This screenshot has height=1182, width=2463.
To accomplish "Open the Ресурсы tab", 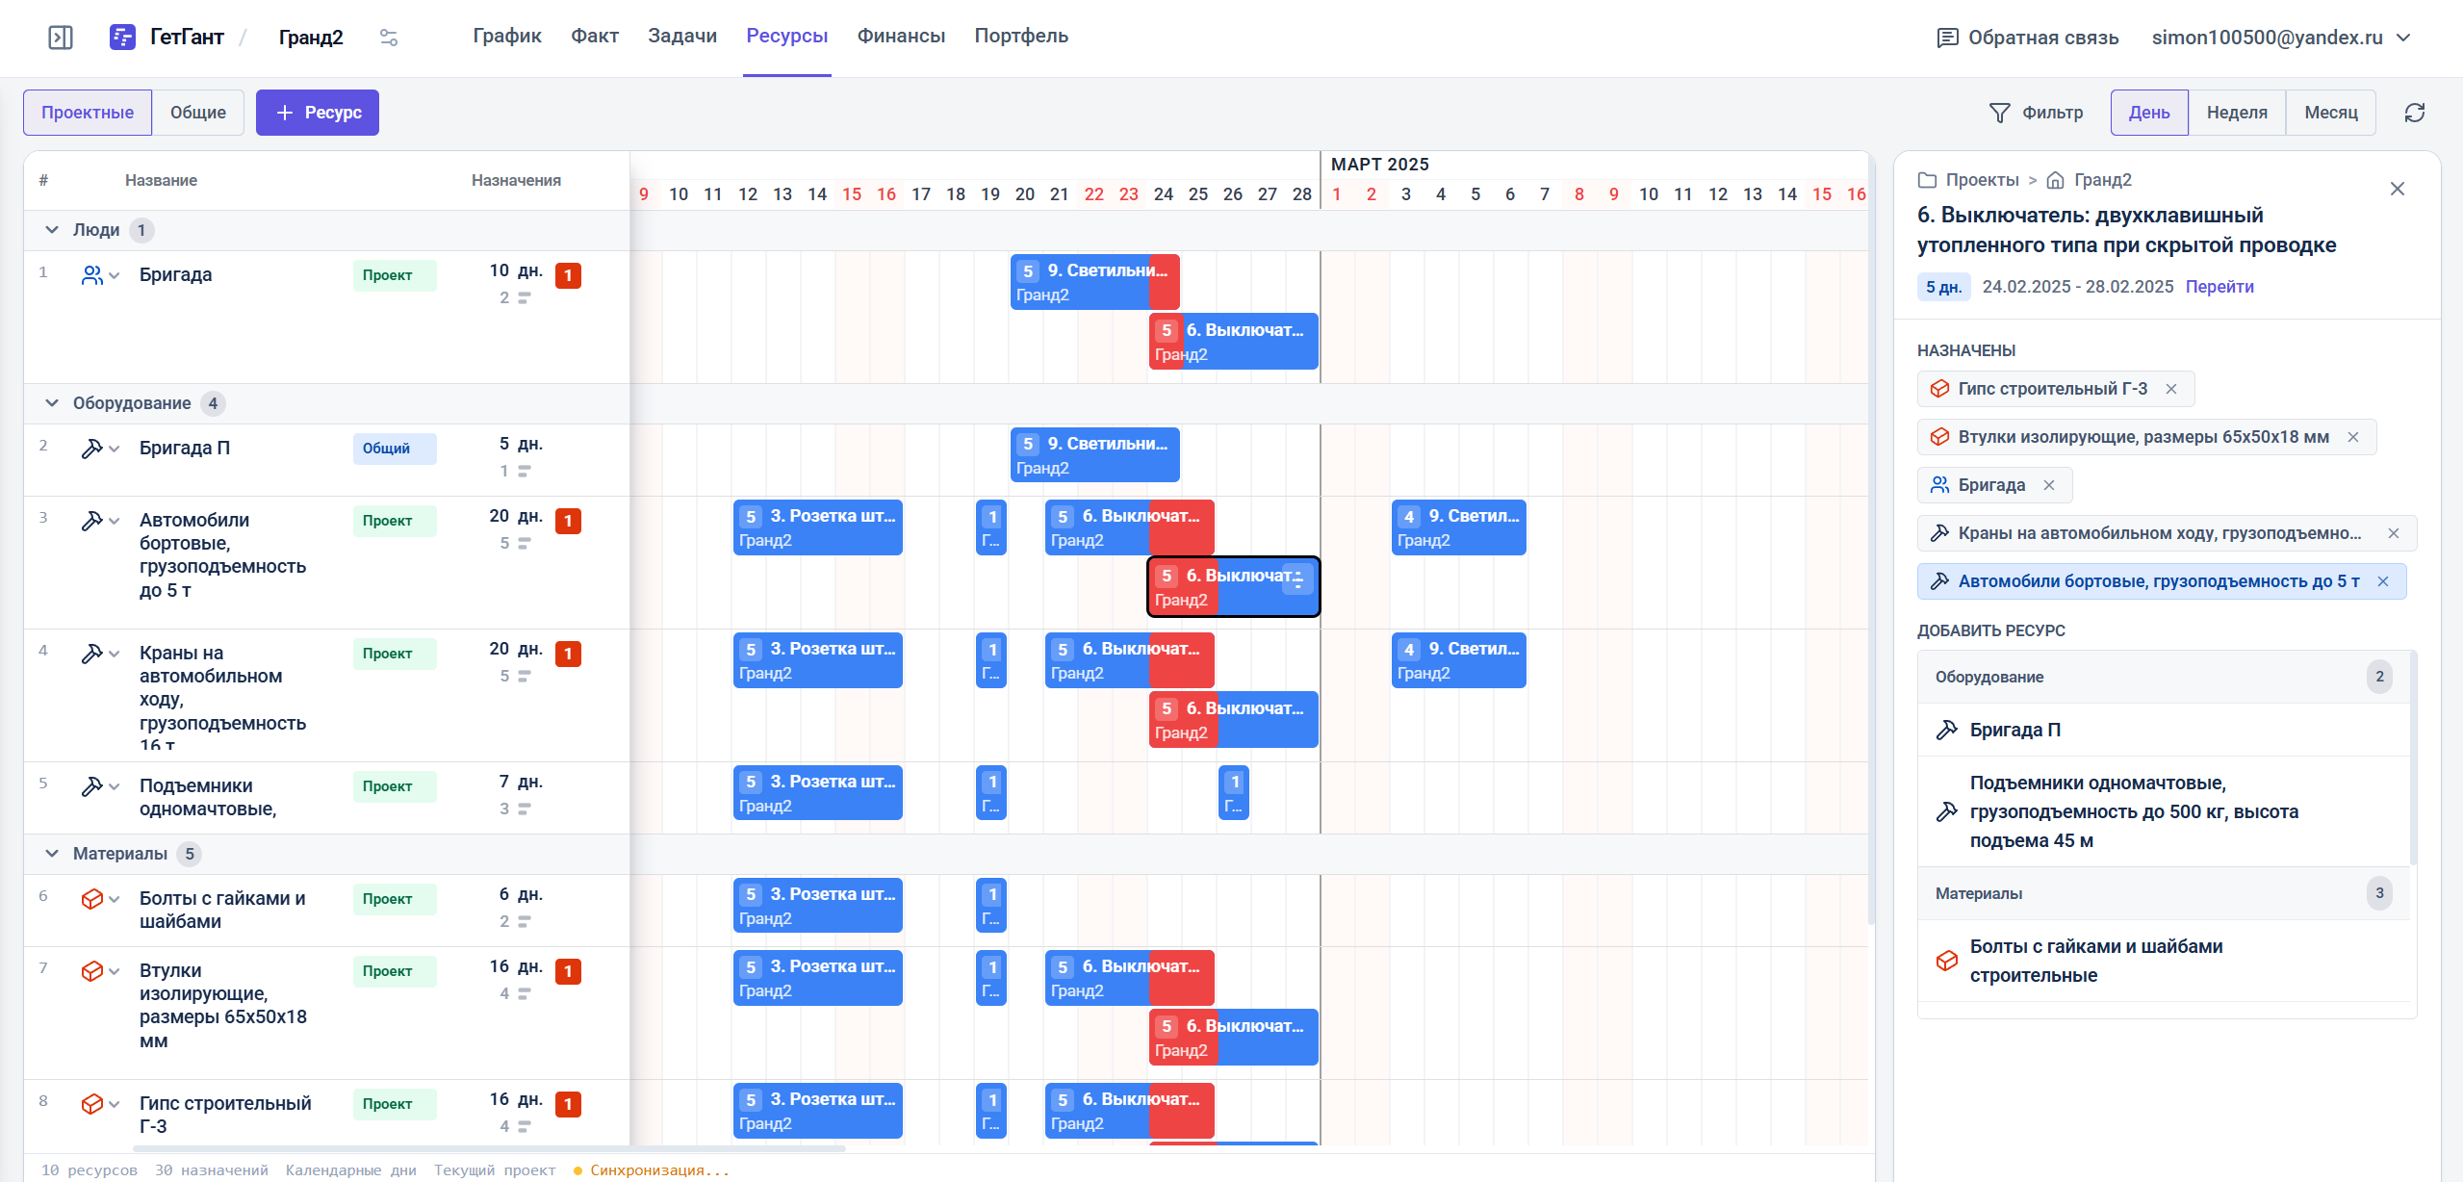I will [787, 36].
